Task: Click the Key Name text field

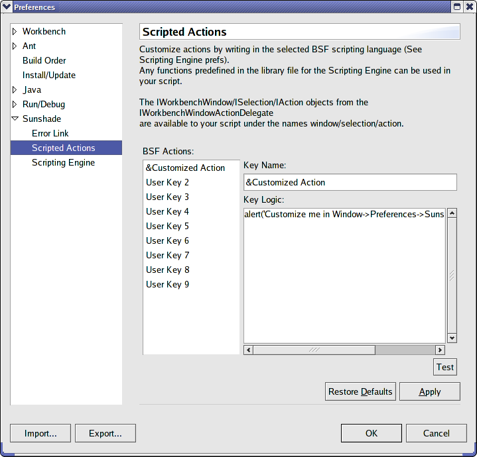Action: [350, 183]
